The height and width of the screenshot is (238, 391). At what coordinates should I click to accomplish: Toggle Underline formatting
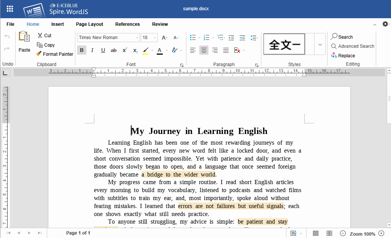click(103, 50)
